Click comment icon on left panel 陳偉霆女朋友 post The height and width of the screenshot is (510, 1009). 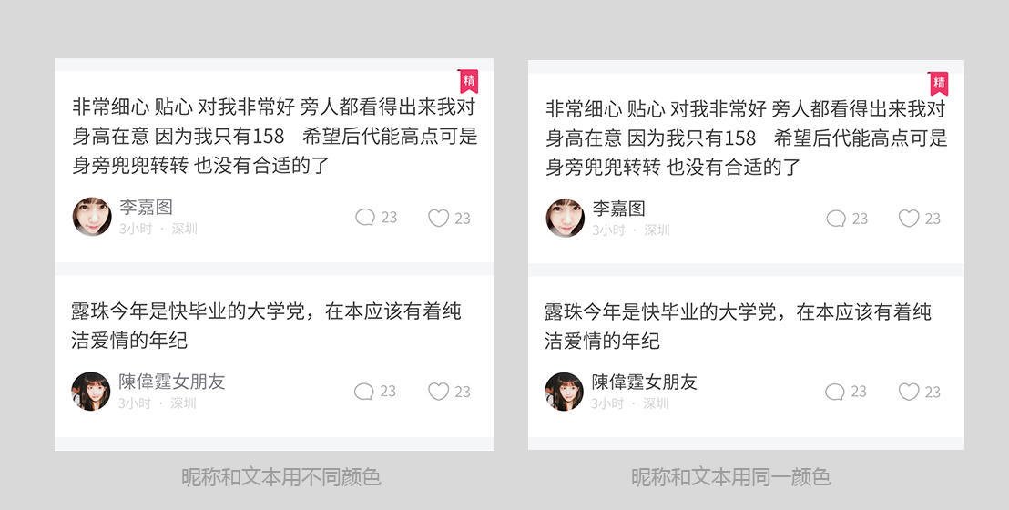(363, 392)
